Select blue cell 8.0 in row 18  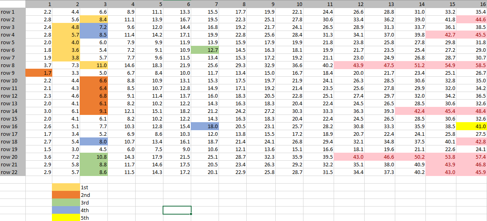[x=94, y=141]
